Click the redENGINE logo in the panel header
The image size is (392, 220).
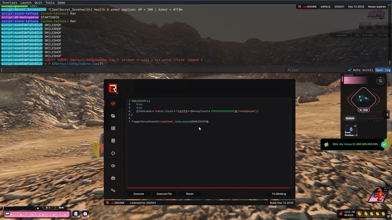click(x=113, y=89)
